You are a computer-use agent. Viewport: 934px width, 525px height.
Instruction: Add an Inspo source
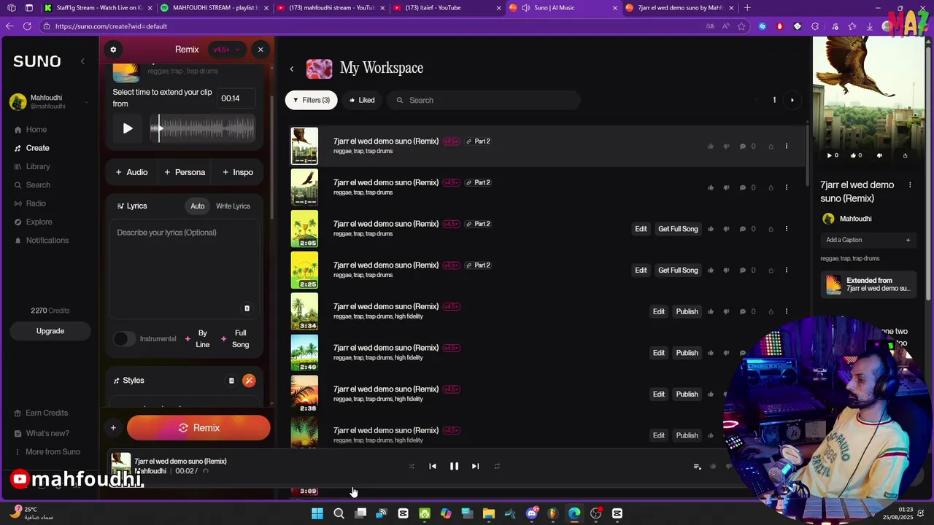(x=238, y=172)
